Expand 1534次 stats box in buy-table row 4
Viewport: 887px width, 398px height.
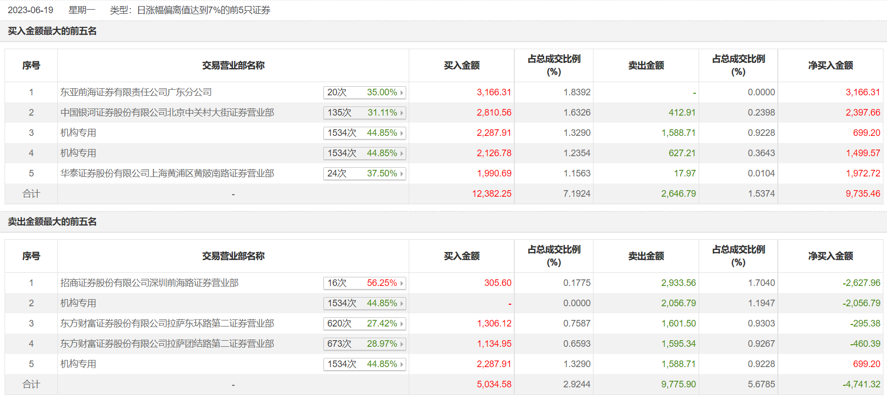pyautogui.click(x=364, y=154)
